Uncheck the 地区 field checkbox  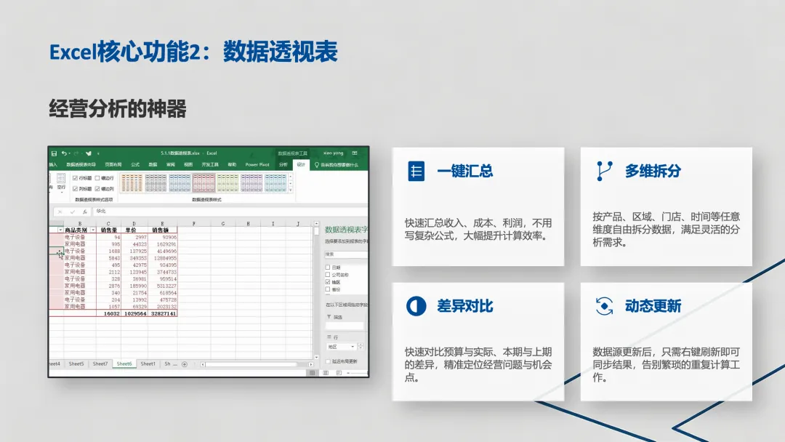point(328,282)
